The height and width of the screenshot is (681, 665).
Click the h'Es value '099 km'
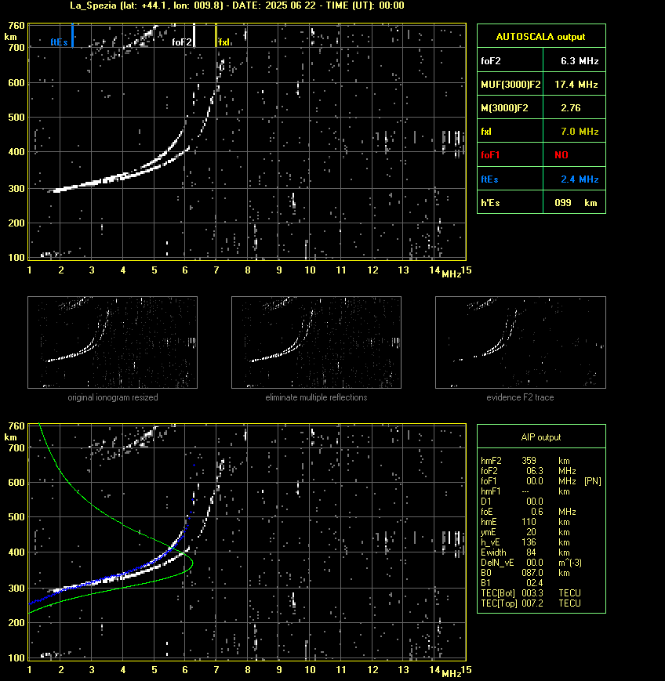(x=576, y=203)
